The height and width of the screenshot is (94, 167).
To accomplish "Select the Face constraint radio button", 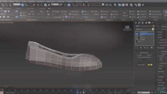I will (159, 60).
